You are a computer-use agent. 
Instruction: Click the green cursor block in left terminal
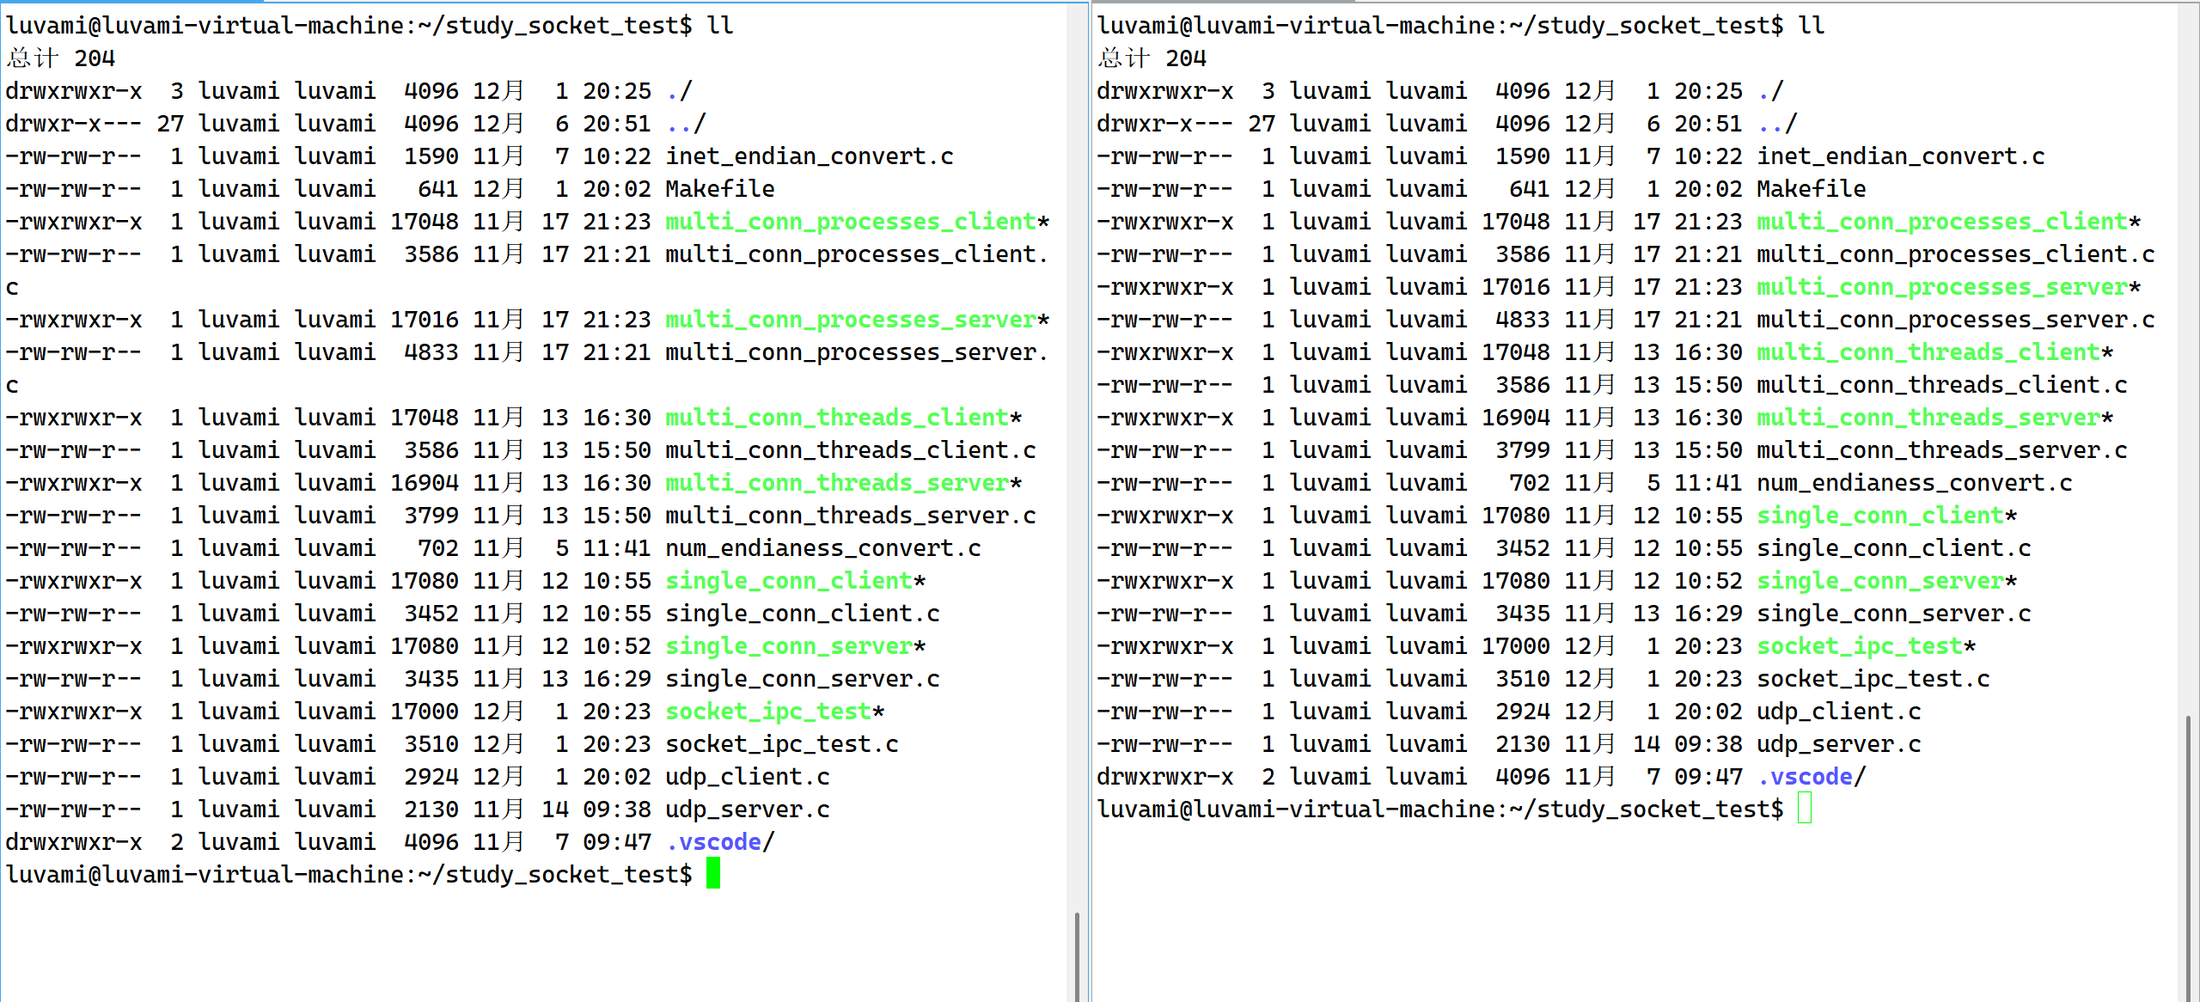tap(712, 874)
